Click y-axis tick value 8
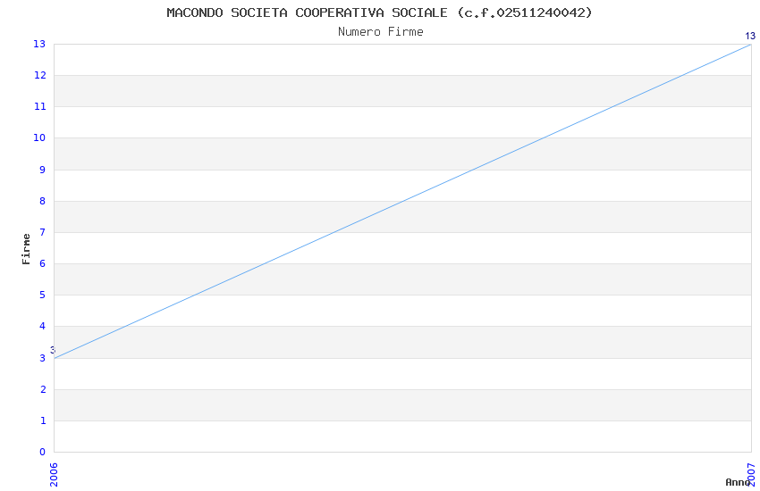 click(43, 201)
